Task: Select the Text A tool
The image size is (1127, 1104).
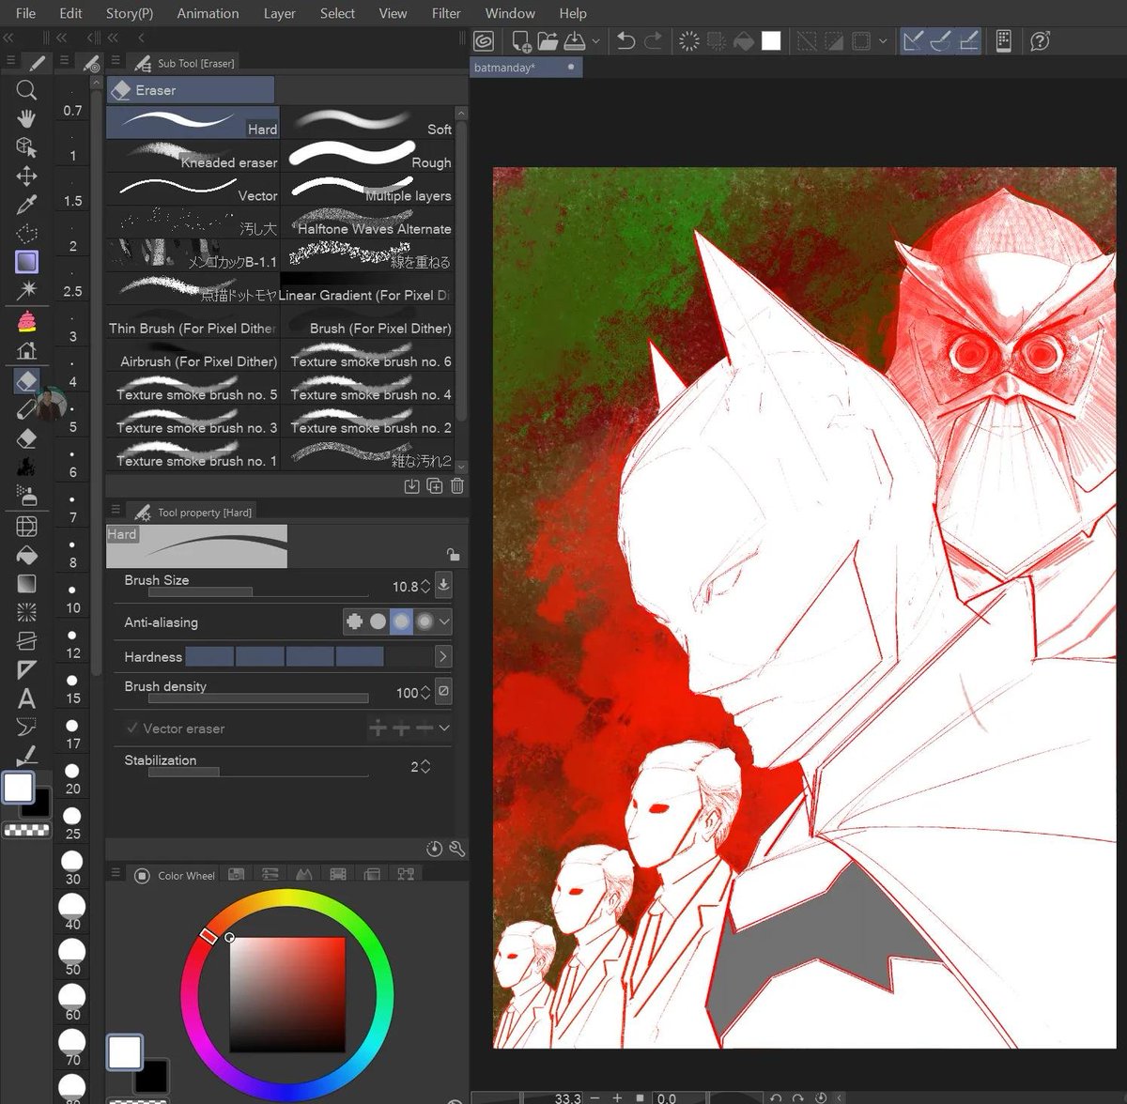Action: coord(26,698)
